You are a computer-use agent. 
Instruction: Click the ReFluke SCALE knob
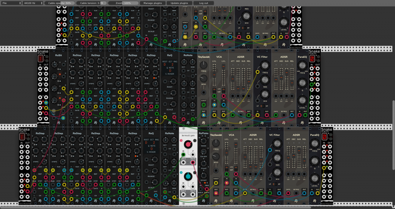[x=204, y=163]
